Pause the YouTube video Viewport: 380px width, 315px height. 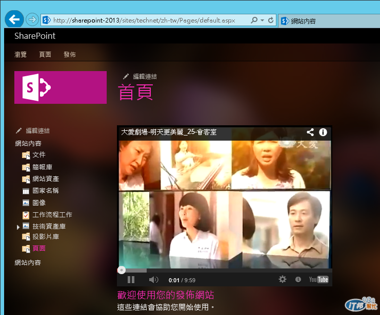click(x=131, y=280)
